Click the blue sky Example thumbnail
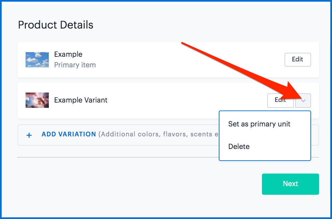The image size is (332, 219). [x=37, y=60]
